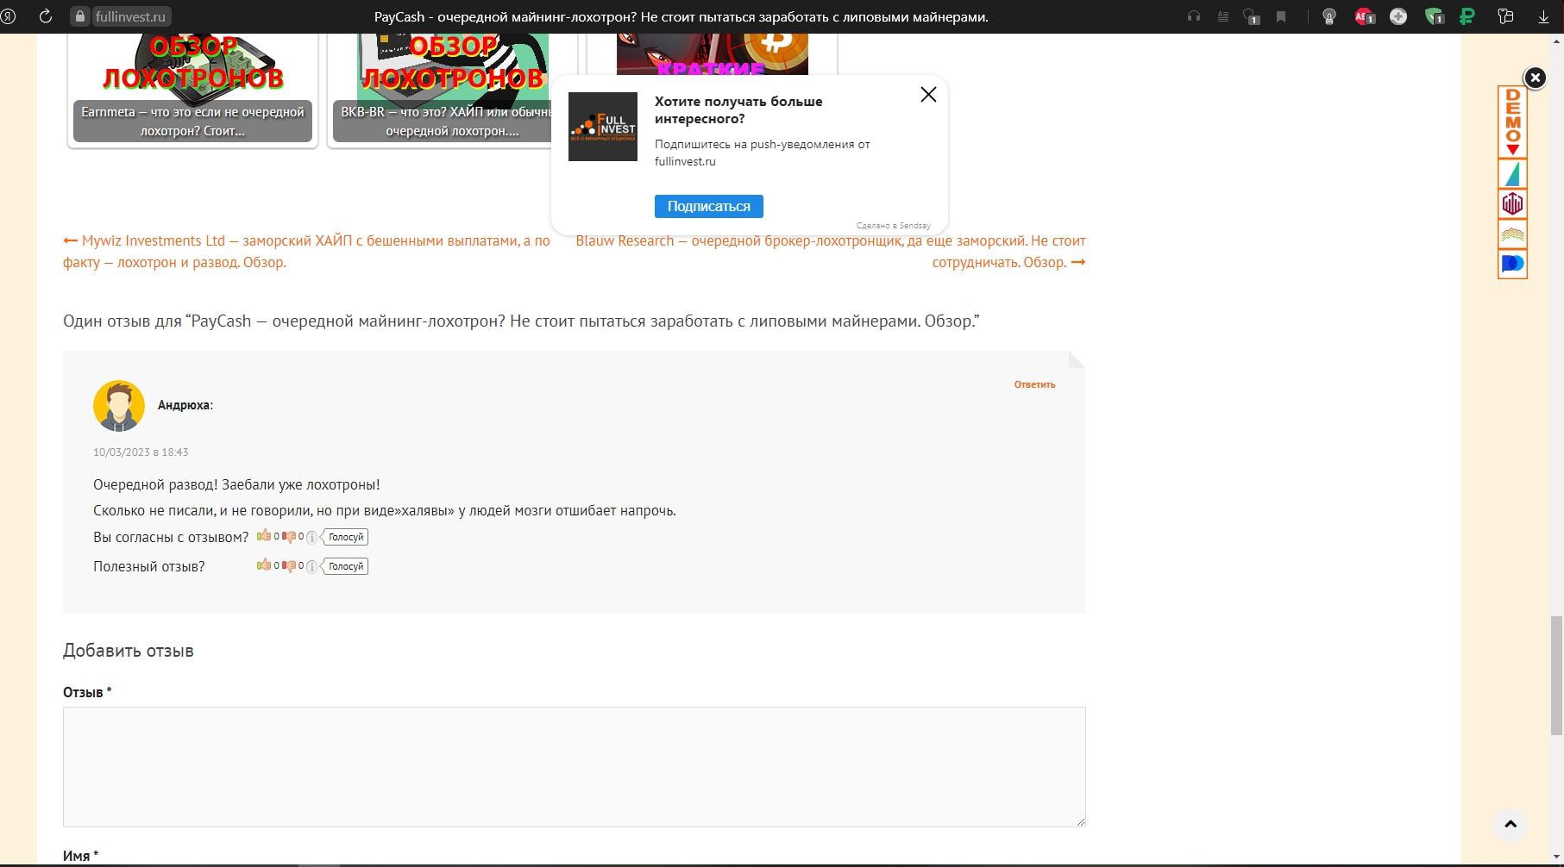Open the red AE adblock extension

[x=1364, y=16]
